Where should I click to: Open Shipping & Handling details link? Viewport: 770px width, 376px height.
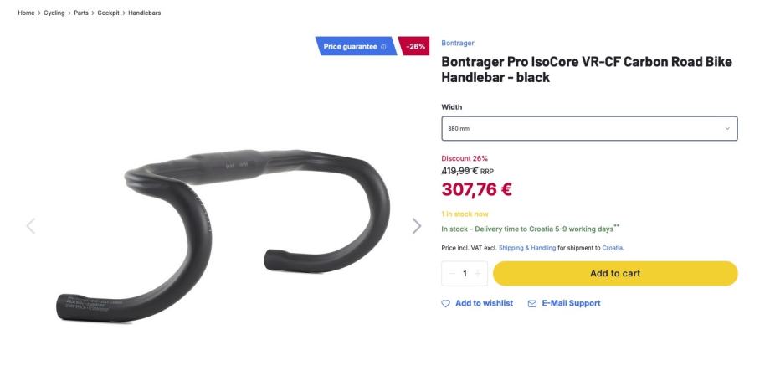coord(527,248)
